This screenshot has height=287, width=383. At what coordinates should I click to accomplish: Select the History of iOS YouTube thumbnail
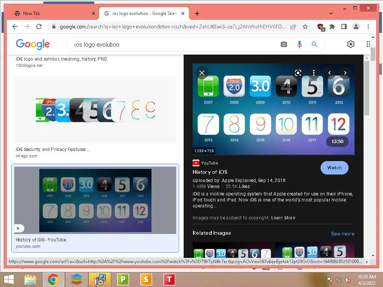click(x=95, y=200)
